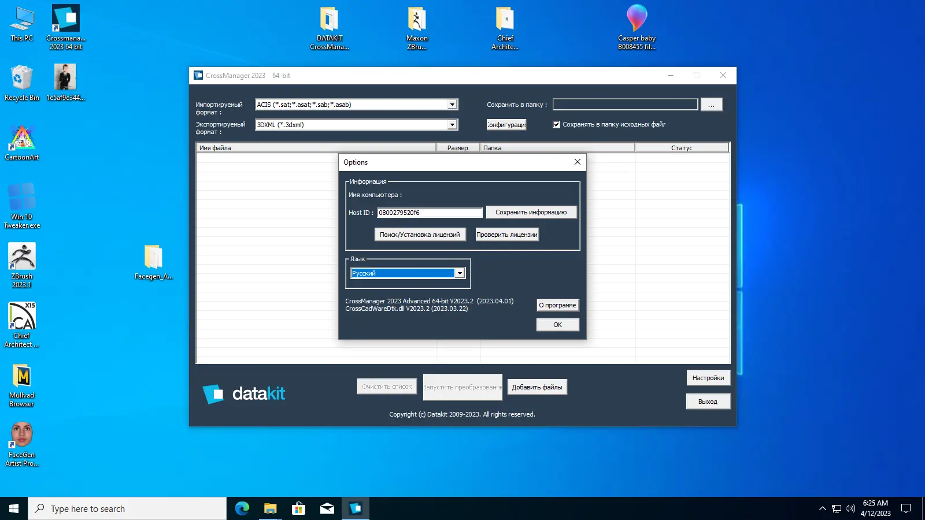Viewport: 925px width, 520px height.
Task: Open Настройки settings button
Action: [x=708, y=378]
